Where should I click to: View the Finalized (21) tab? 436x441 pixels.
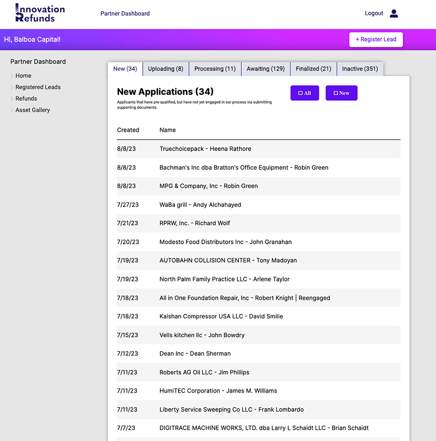[313, 69]
